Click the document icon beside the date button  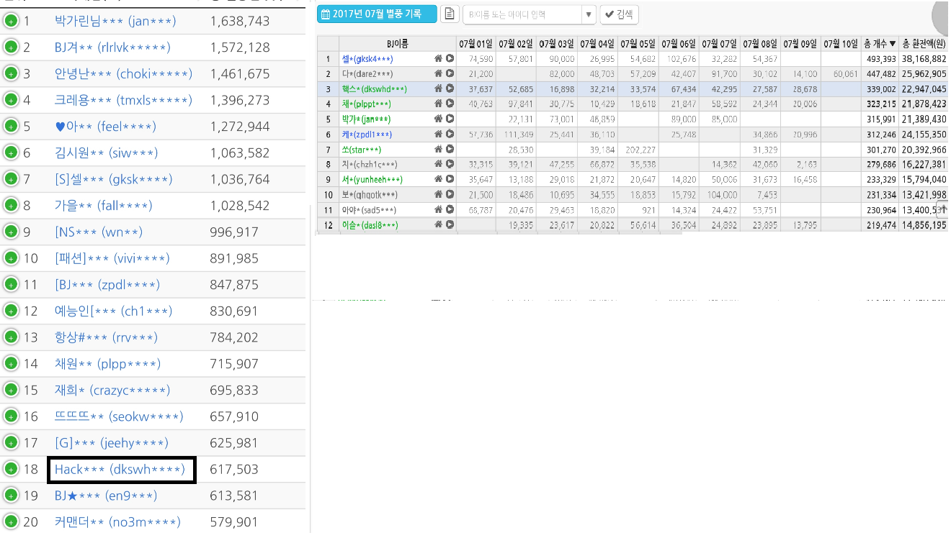[x=449, y=14]
